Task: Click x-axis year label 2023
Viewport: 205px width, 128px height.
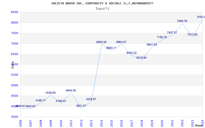Action: (x=192, y=123)
